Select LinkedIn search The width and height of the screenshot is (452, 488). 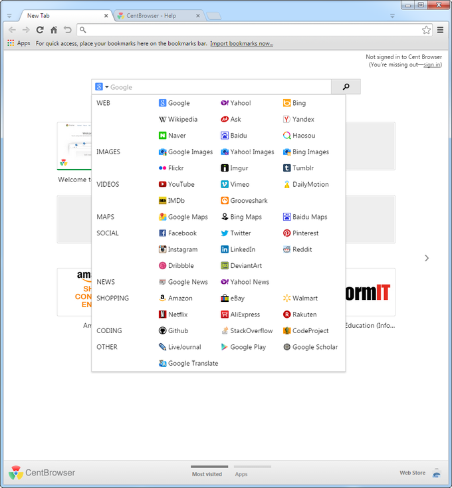click(x=238, y=249)
